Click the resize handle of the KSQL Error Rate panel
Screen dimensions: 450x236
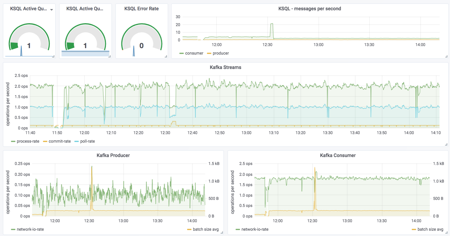pos(166,56)
